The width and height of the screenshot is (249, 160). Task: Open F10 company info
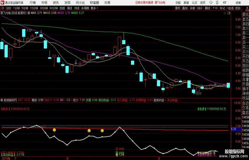click(215, 8)
